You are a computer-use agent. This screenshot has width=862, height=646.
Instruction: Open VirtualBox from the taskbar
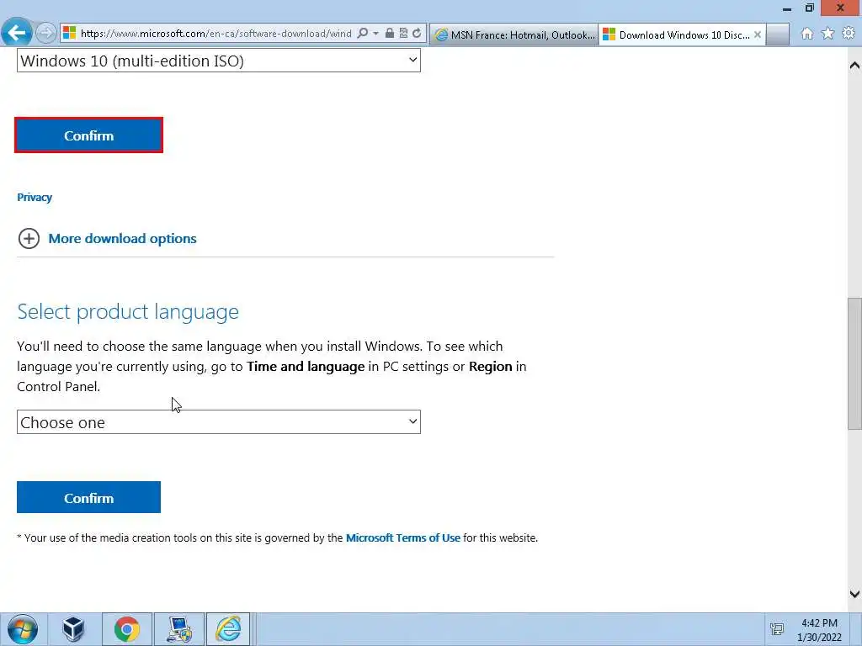pyautogui.click(x=73, y=629)
